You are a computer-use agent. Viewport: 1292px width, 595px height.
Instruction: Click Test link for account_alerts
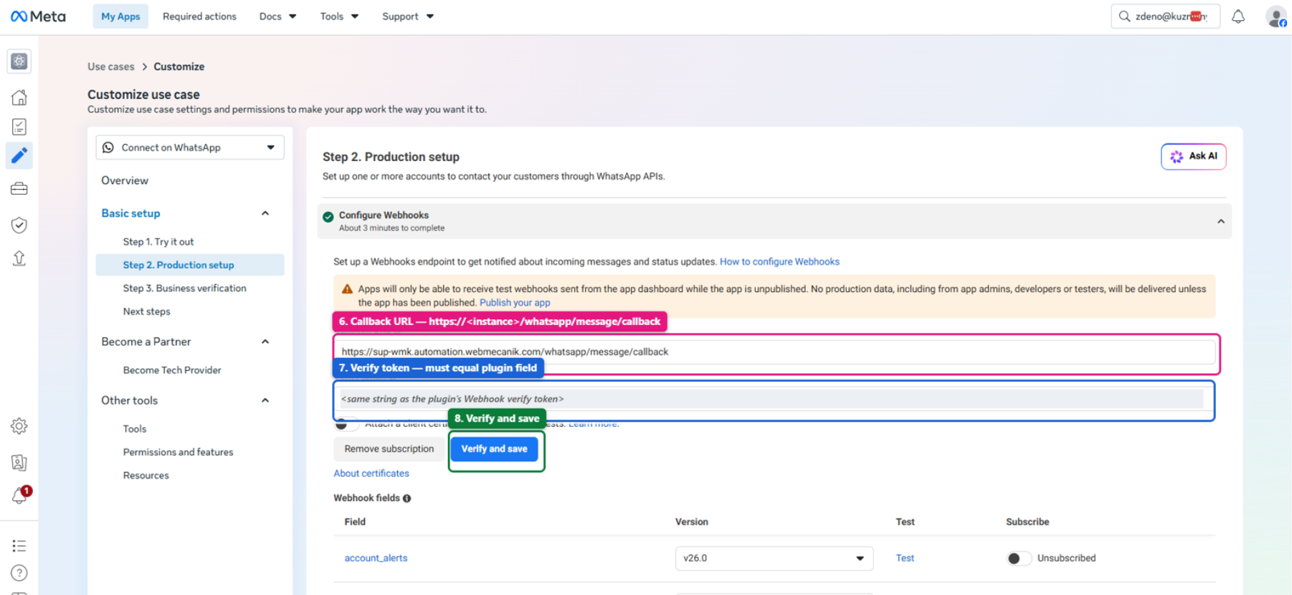(x=905, y=558)
